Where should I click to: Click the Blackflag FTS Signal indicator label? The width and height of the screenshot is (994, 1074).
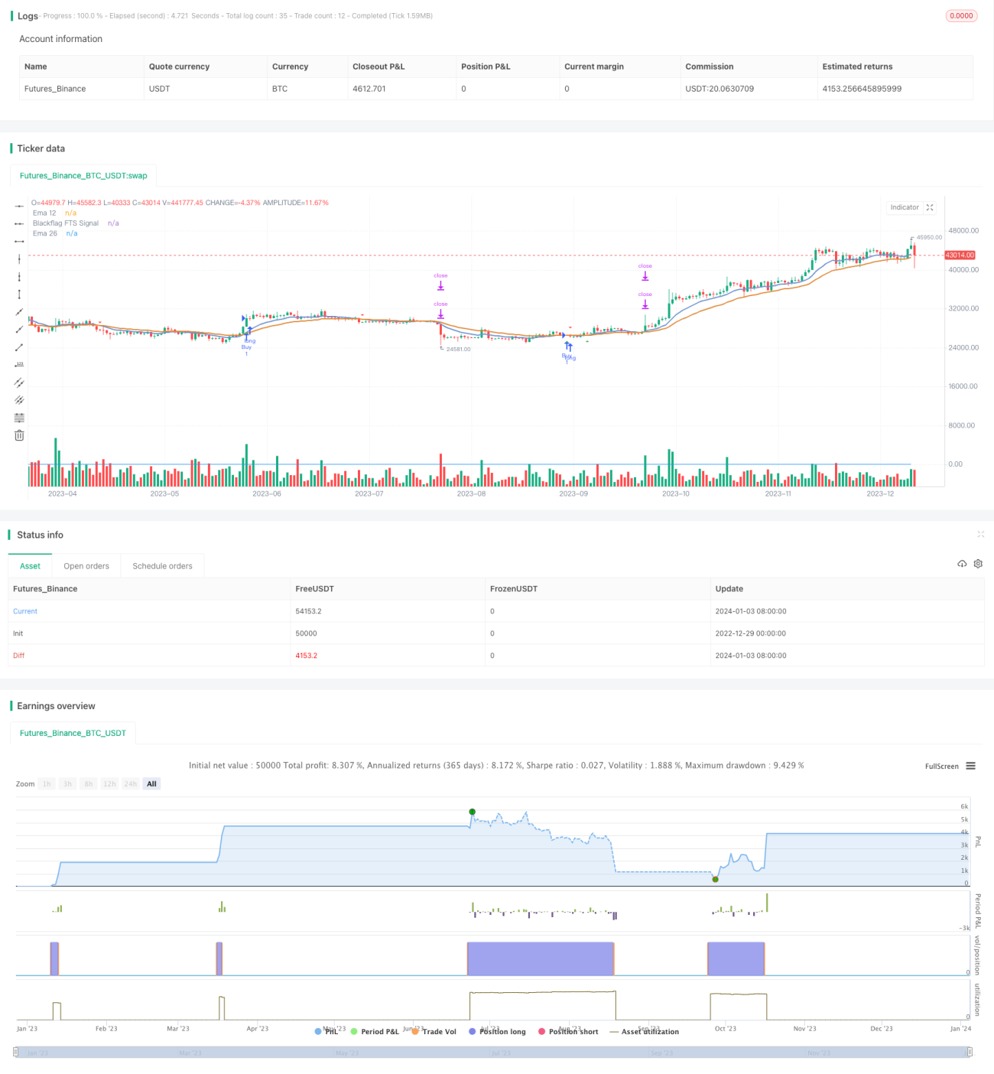[66, 223]
